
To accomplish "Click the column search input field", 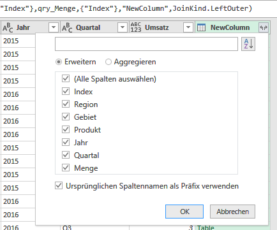I will (x=146, y=44).
